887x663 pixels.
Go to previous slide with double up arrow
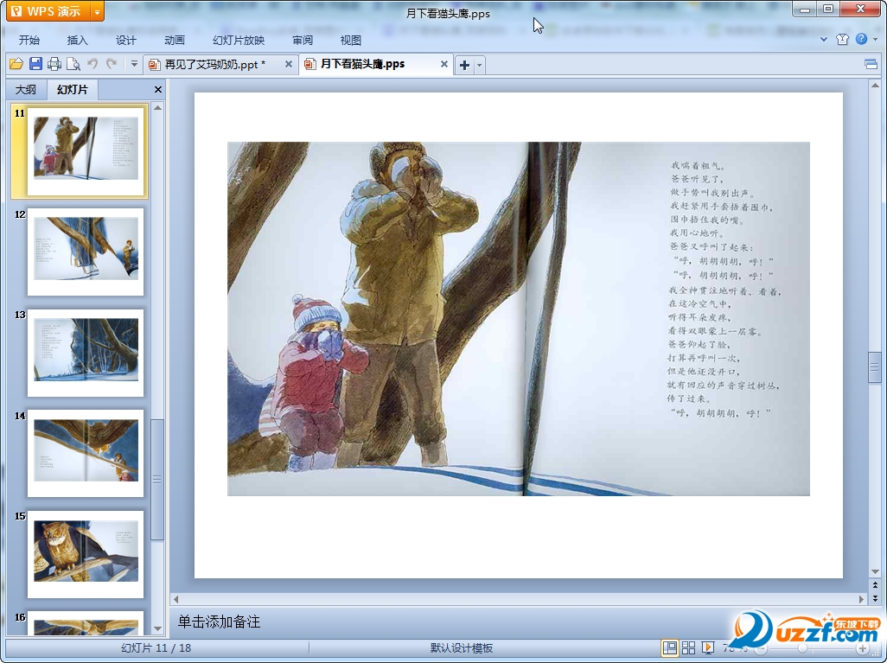coord(875,585)
